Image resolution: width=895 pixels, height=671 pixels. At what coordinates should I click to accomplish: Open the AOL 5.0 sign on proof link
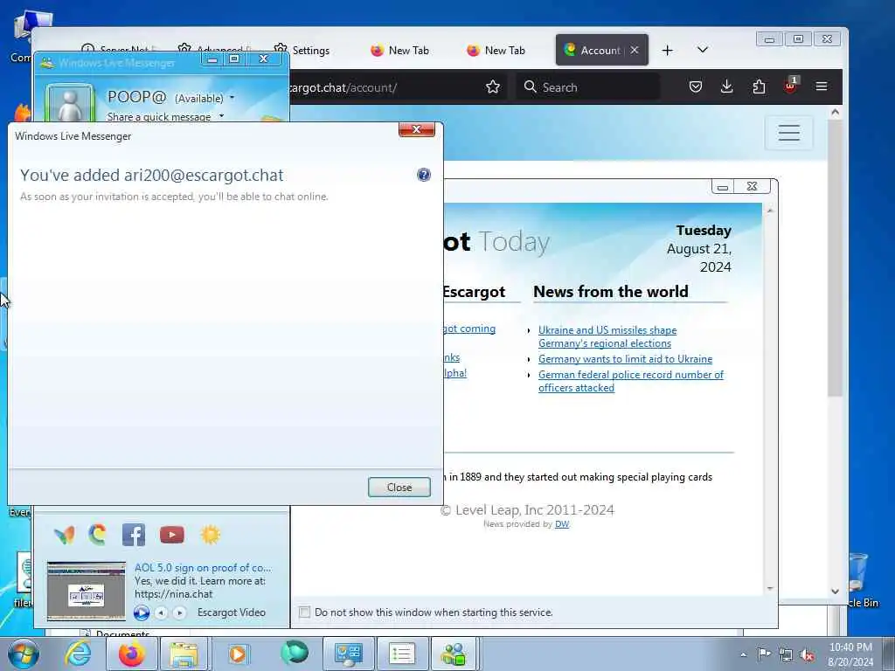203,568
